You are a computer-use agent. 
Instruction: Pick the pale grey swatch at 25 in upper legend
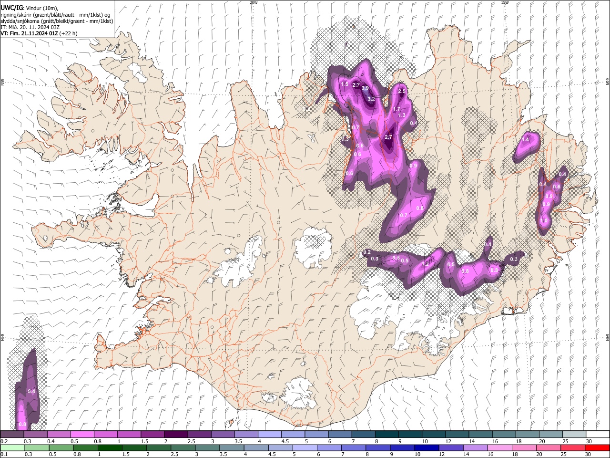575,434
